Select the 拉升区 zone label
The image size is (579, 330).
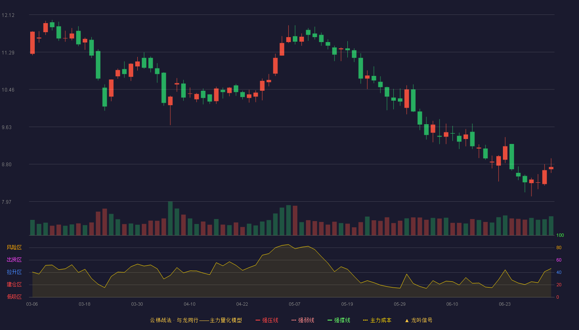point(14,272)
